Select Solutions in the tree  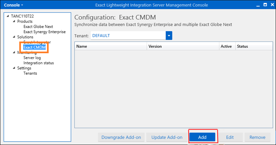coord(25,37)
